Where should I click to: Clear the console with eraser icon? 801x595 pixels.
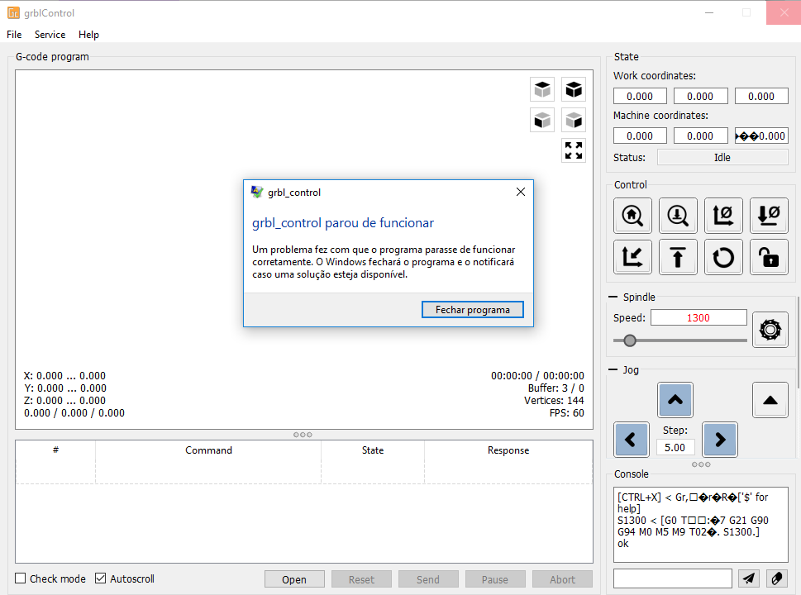(x=776, y=578)
